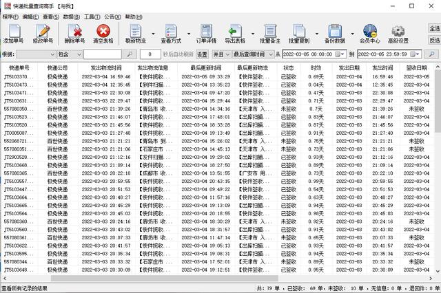Screen dimensions: 441x293
Task: Click the 导出表格 icon
Action: (235, 31)
